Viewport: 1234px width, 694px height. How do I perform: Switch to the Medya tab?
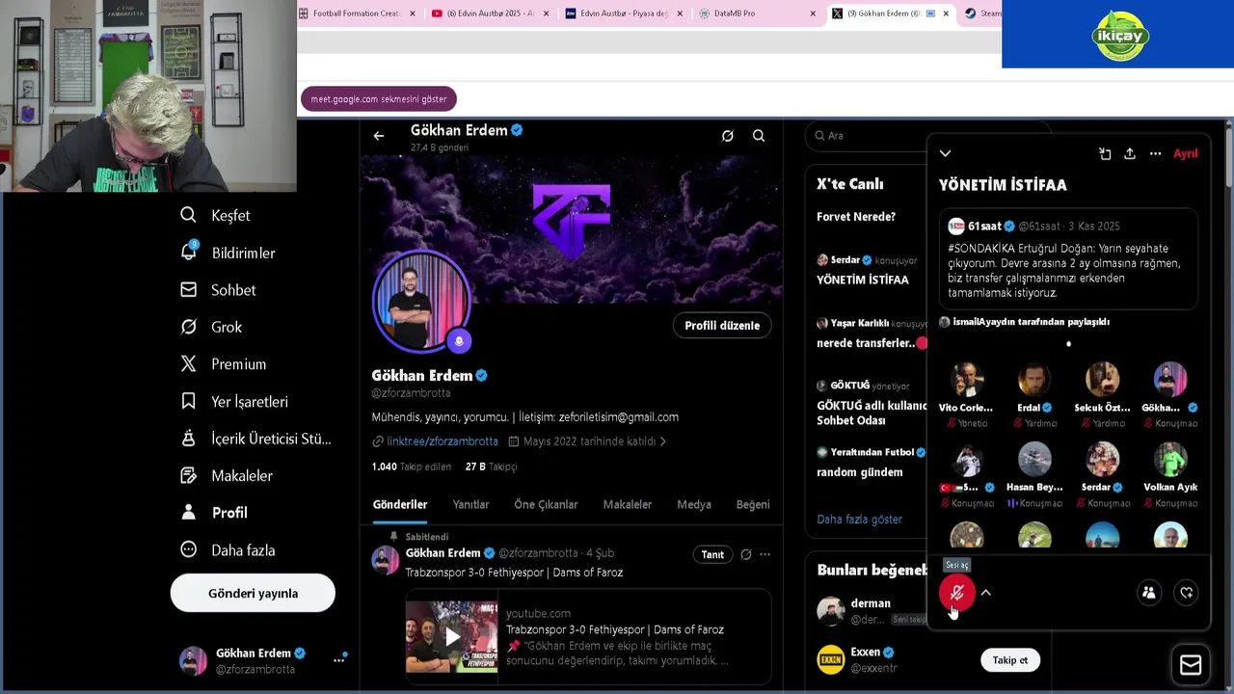[x=694, y=504]
